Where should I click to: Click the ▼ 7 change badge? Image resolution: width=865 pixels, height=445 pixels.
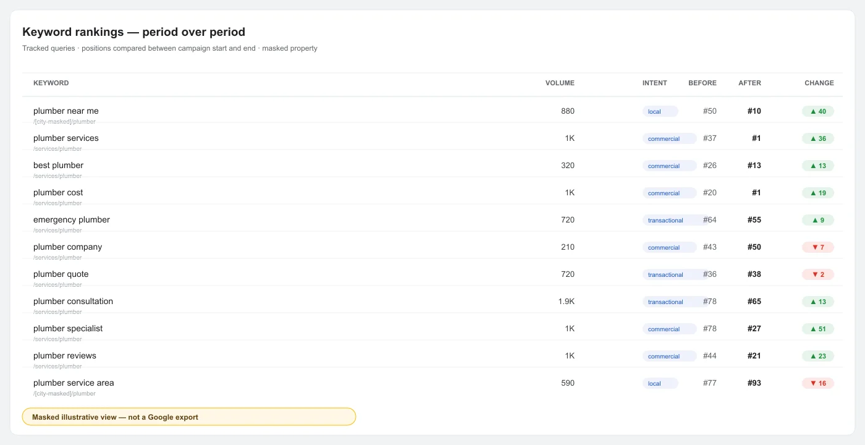(x=818, y=247)
